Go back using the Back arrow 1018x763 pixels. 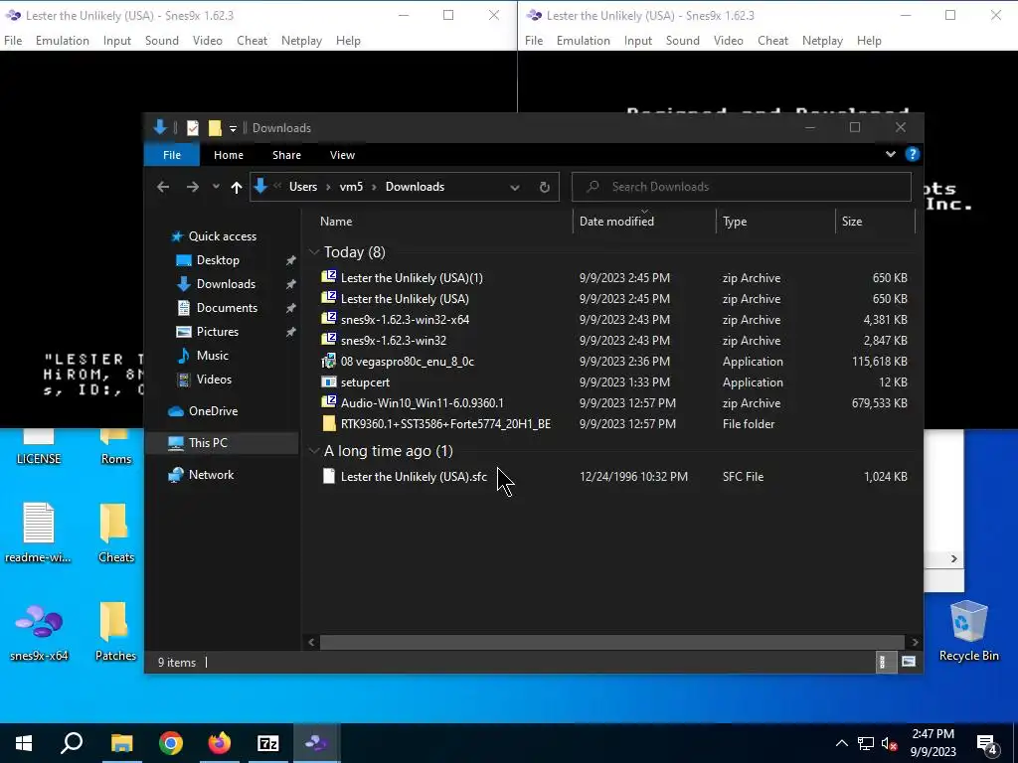163,187
